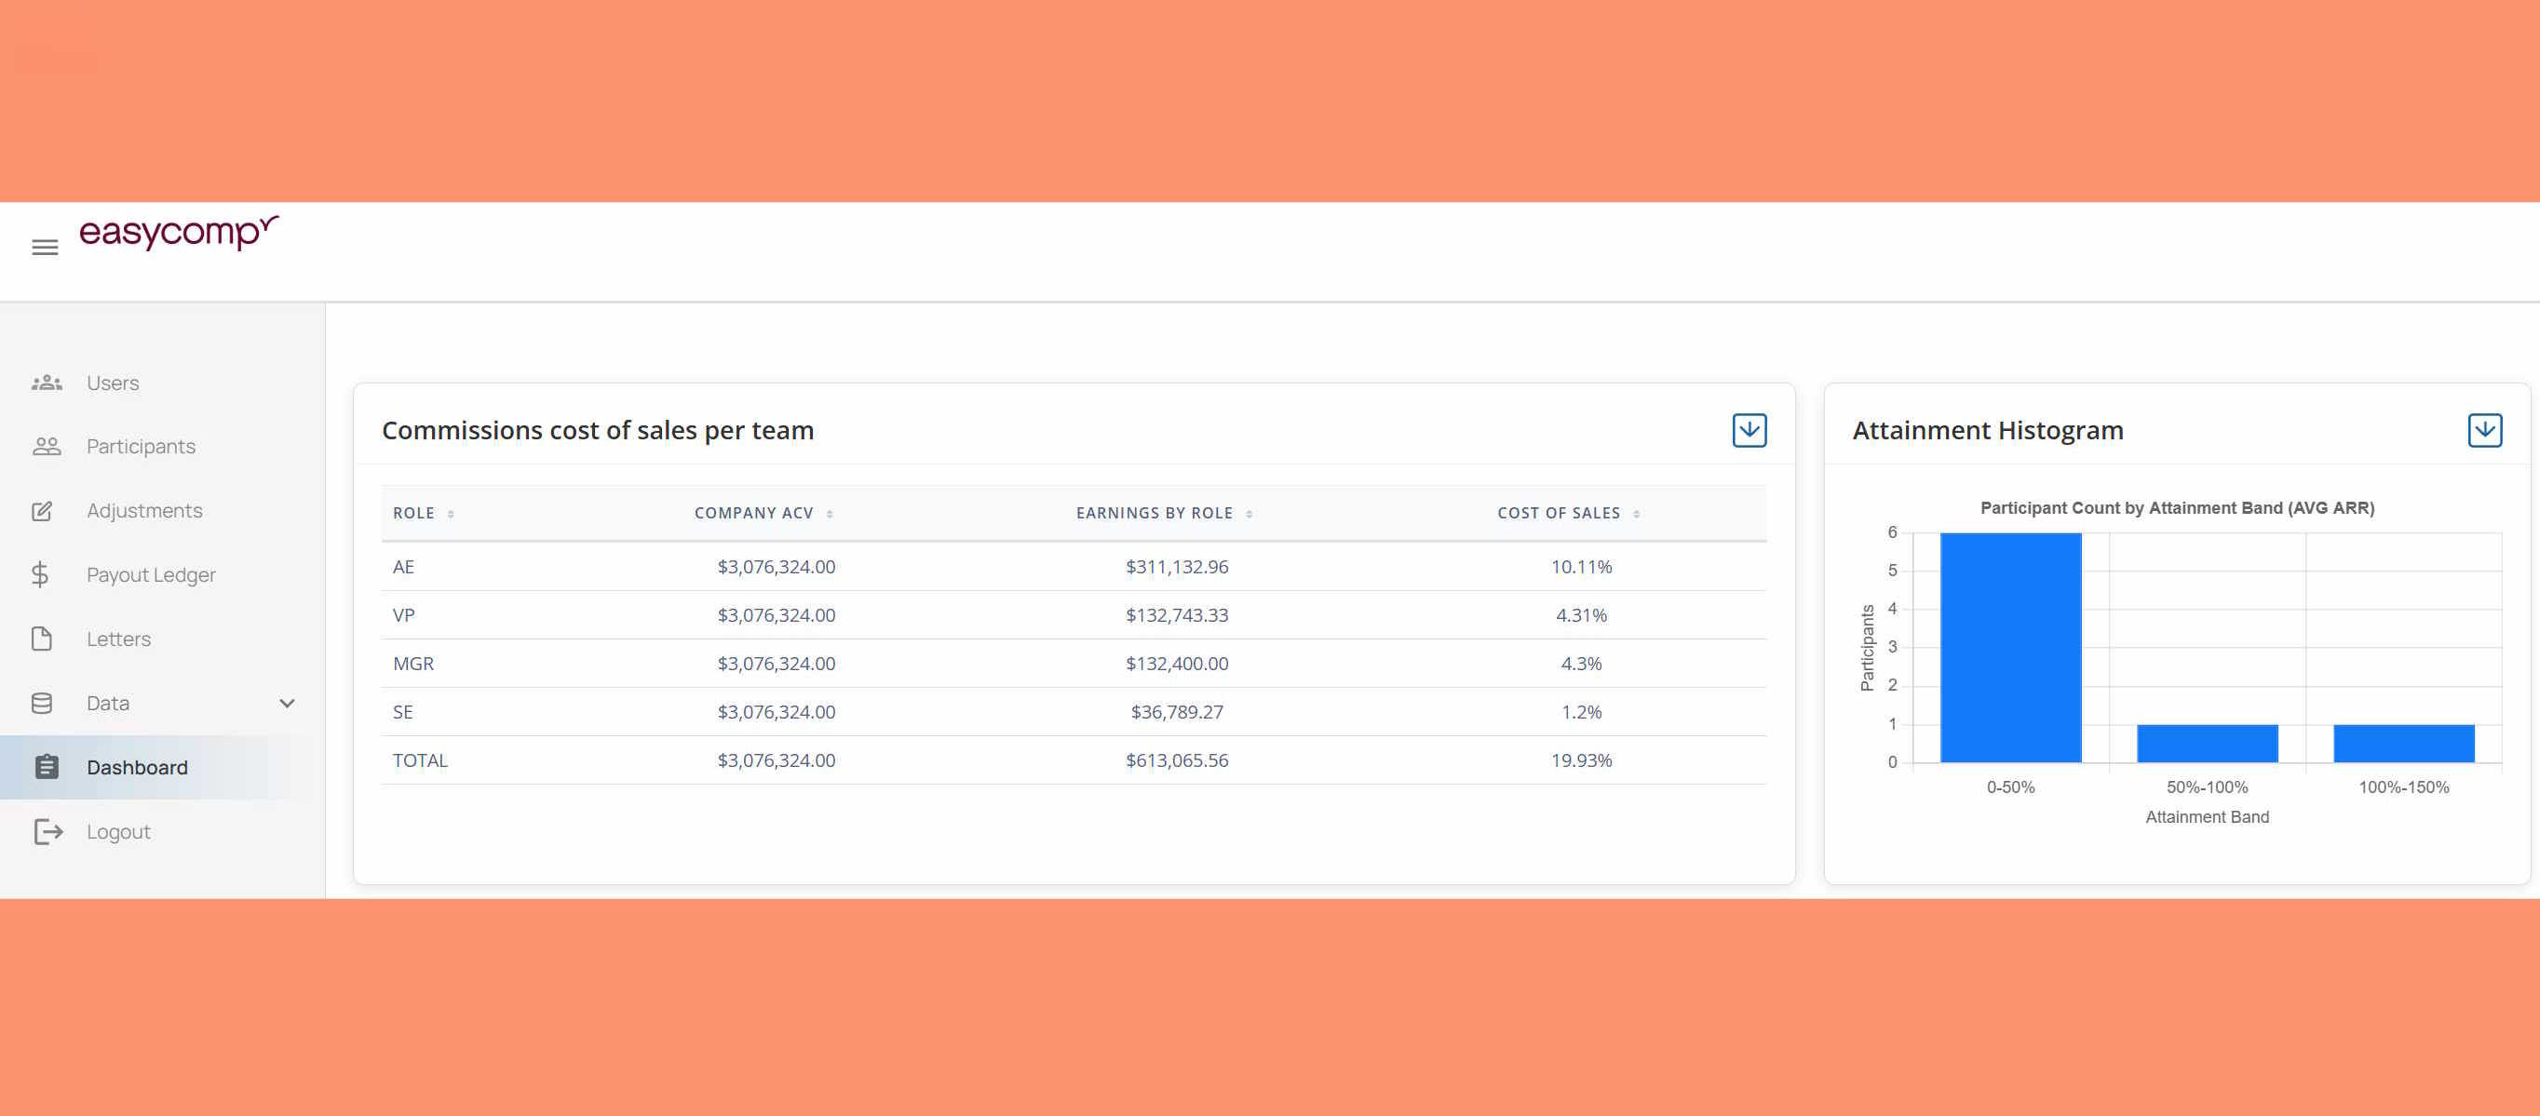
Task: Download the Attainment Histogram data
Action: point(2485,430)
